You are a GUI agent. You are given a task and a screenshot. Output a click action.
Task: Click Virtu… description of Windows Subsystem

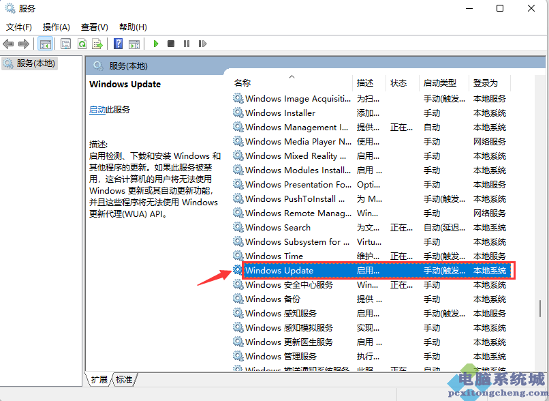(x=369, y=242)
